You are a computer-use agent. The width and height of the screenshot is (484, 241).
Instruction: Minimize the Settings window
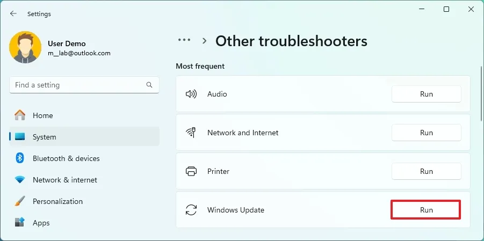pyautogui.click(x=422, y=10)
